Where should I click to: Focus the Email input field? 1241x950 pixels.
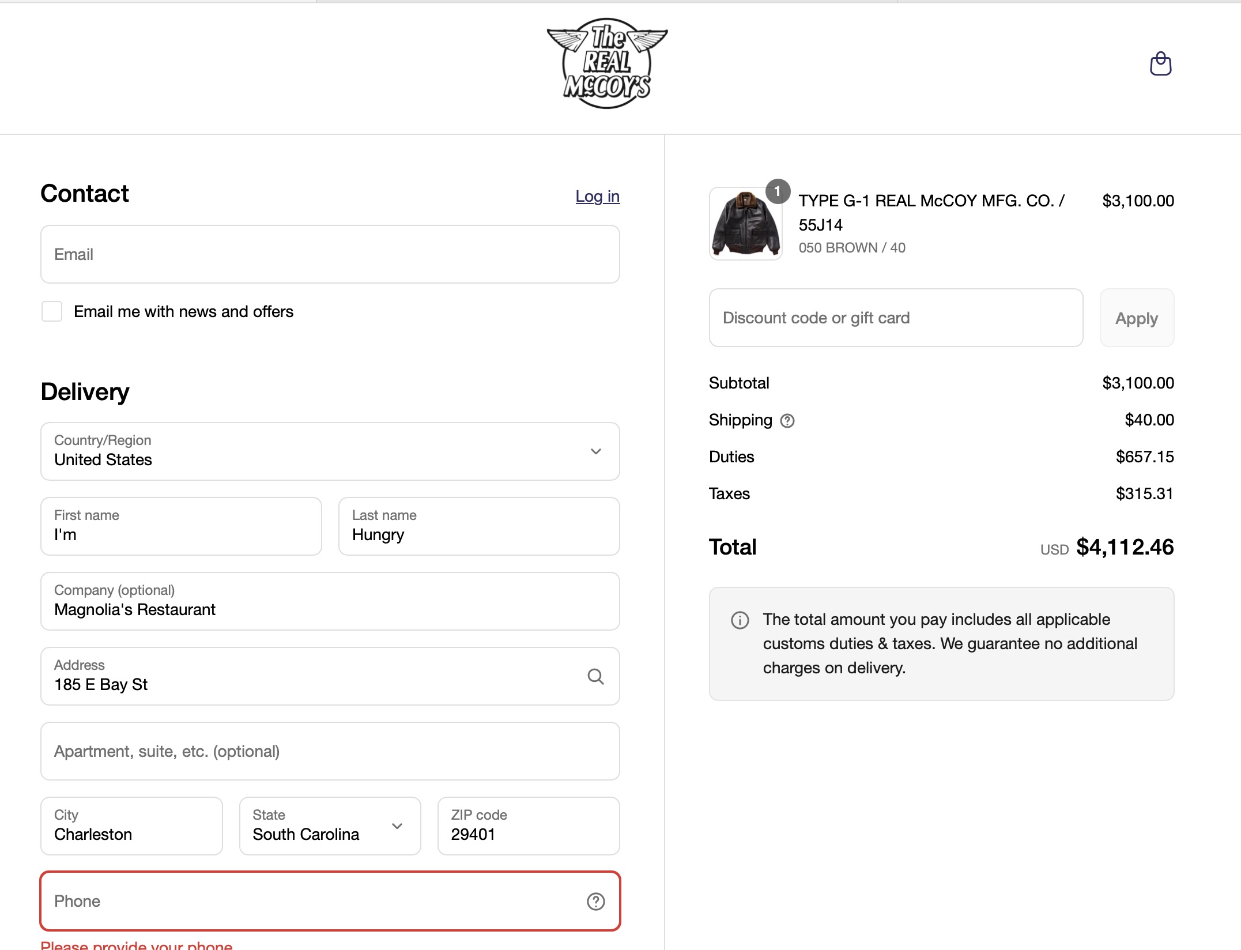330,254
